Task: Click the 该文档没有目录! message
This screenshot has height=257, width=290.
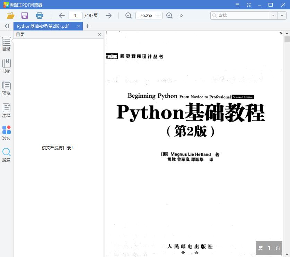Action: [x=57, y=148]
